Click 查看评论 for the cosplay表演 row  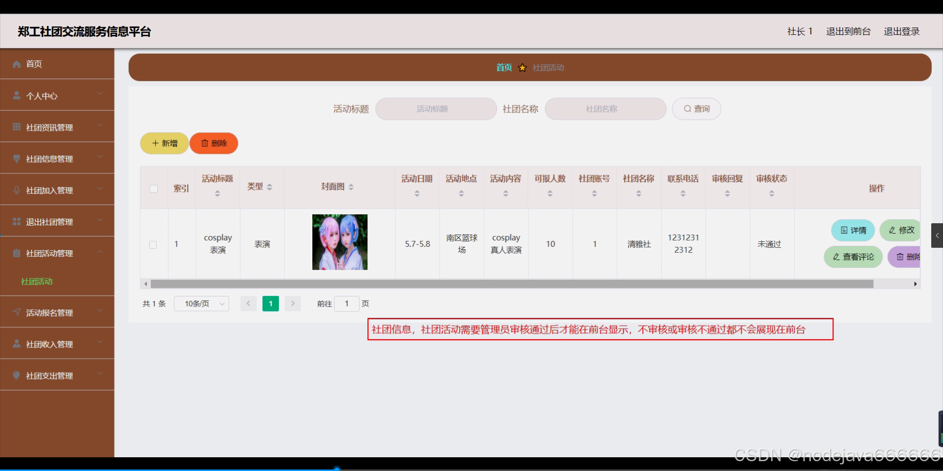[x=853, y=257]
